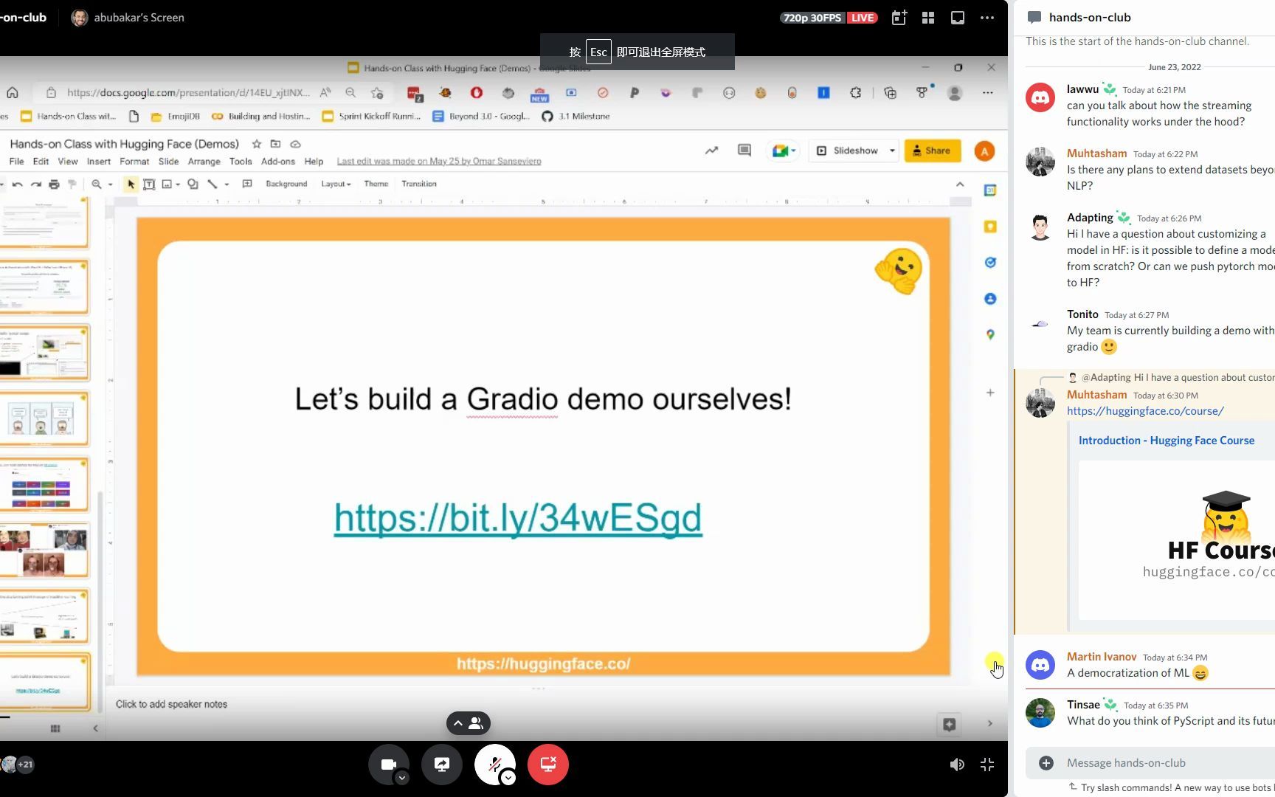The height and width of the screenshot is (797, 1275).
Task: Click the message attachment plus button
Action: coord(1046,763)
